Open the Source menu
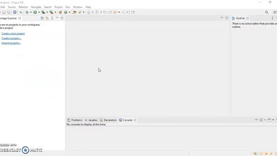 click(12, 7)
